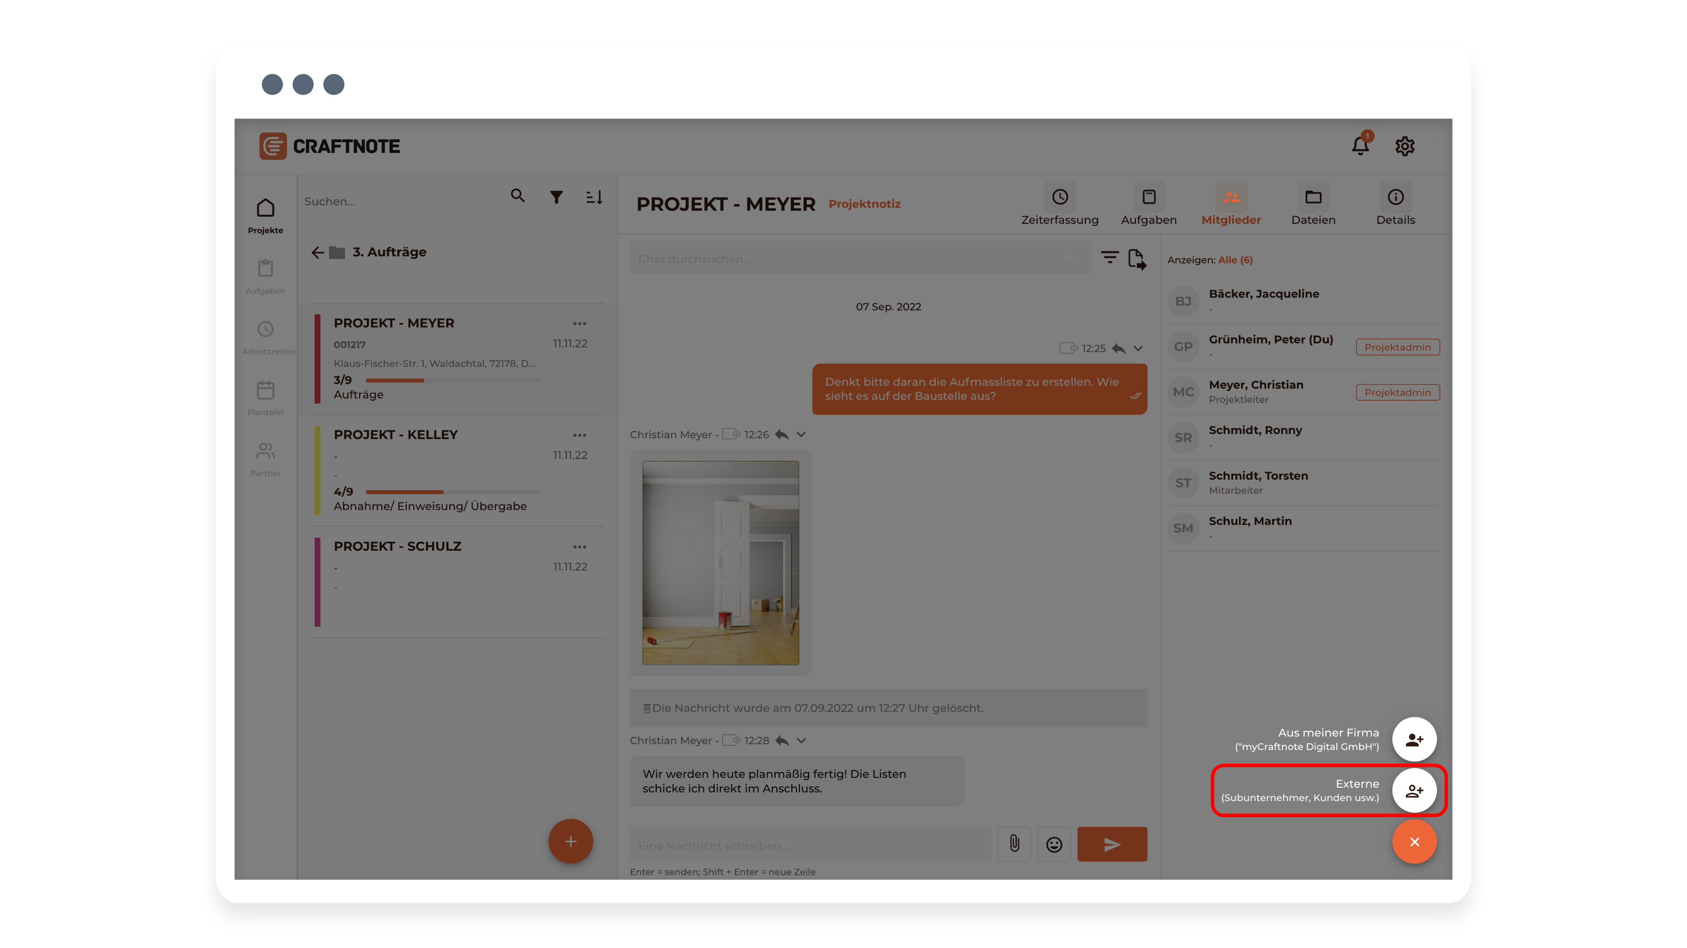Click the orange plus to add project
Viewport: 1687px width, 948px height.
pyautogui.click(x=570, y=841)
